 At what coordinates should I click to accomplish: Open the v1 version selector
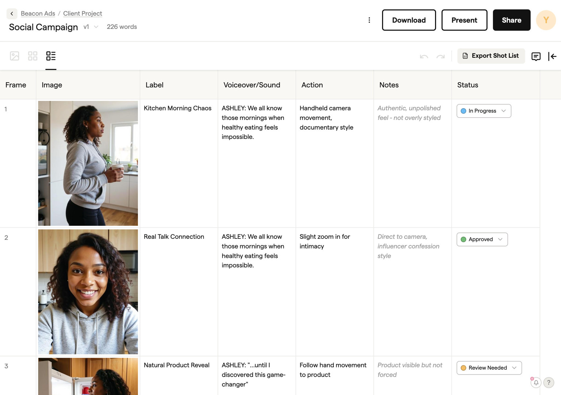click(x=91, y=27)
